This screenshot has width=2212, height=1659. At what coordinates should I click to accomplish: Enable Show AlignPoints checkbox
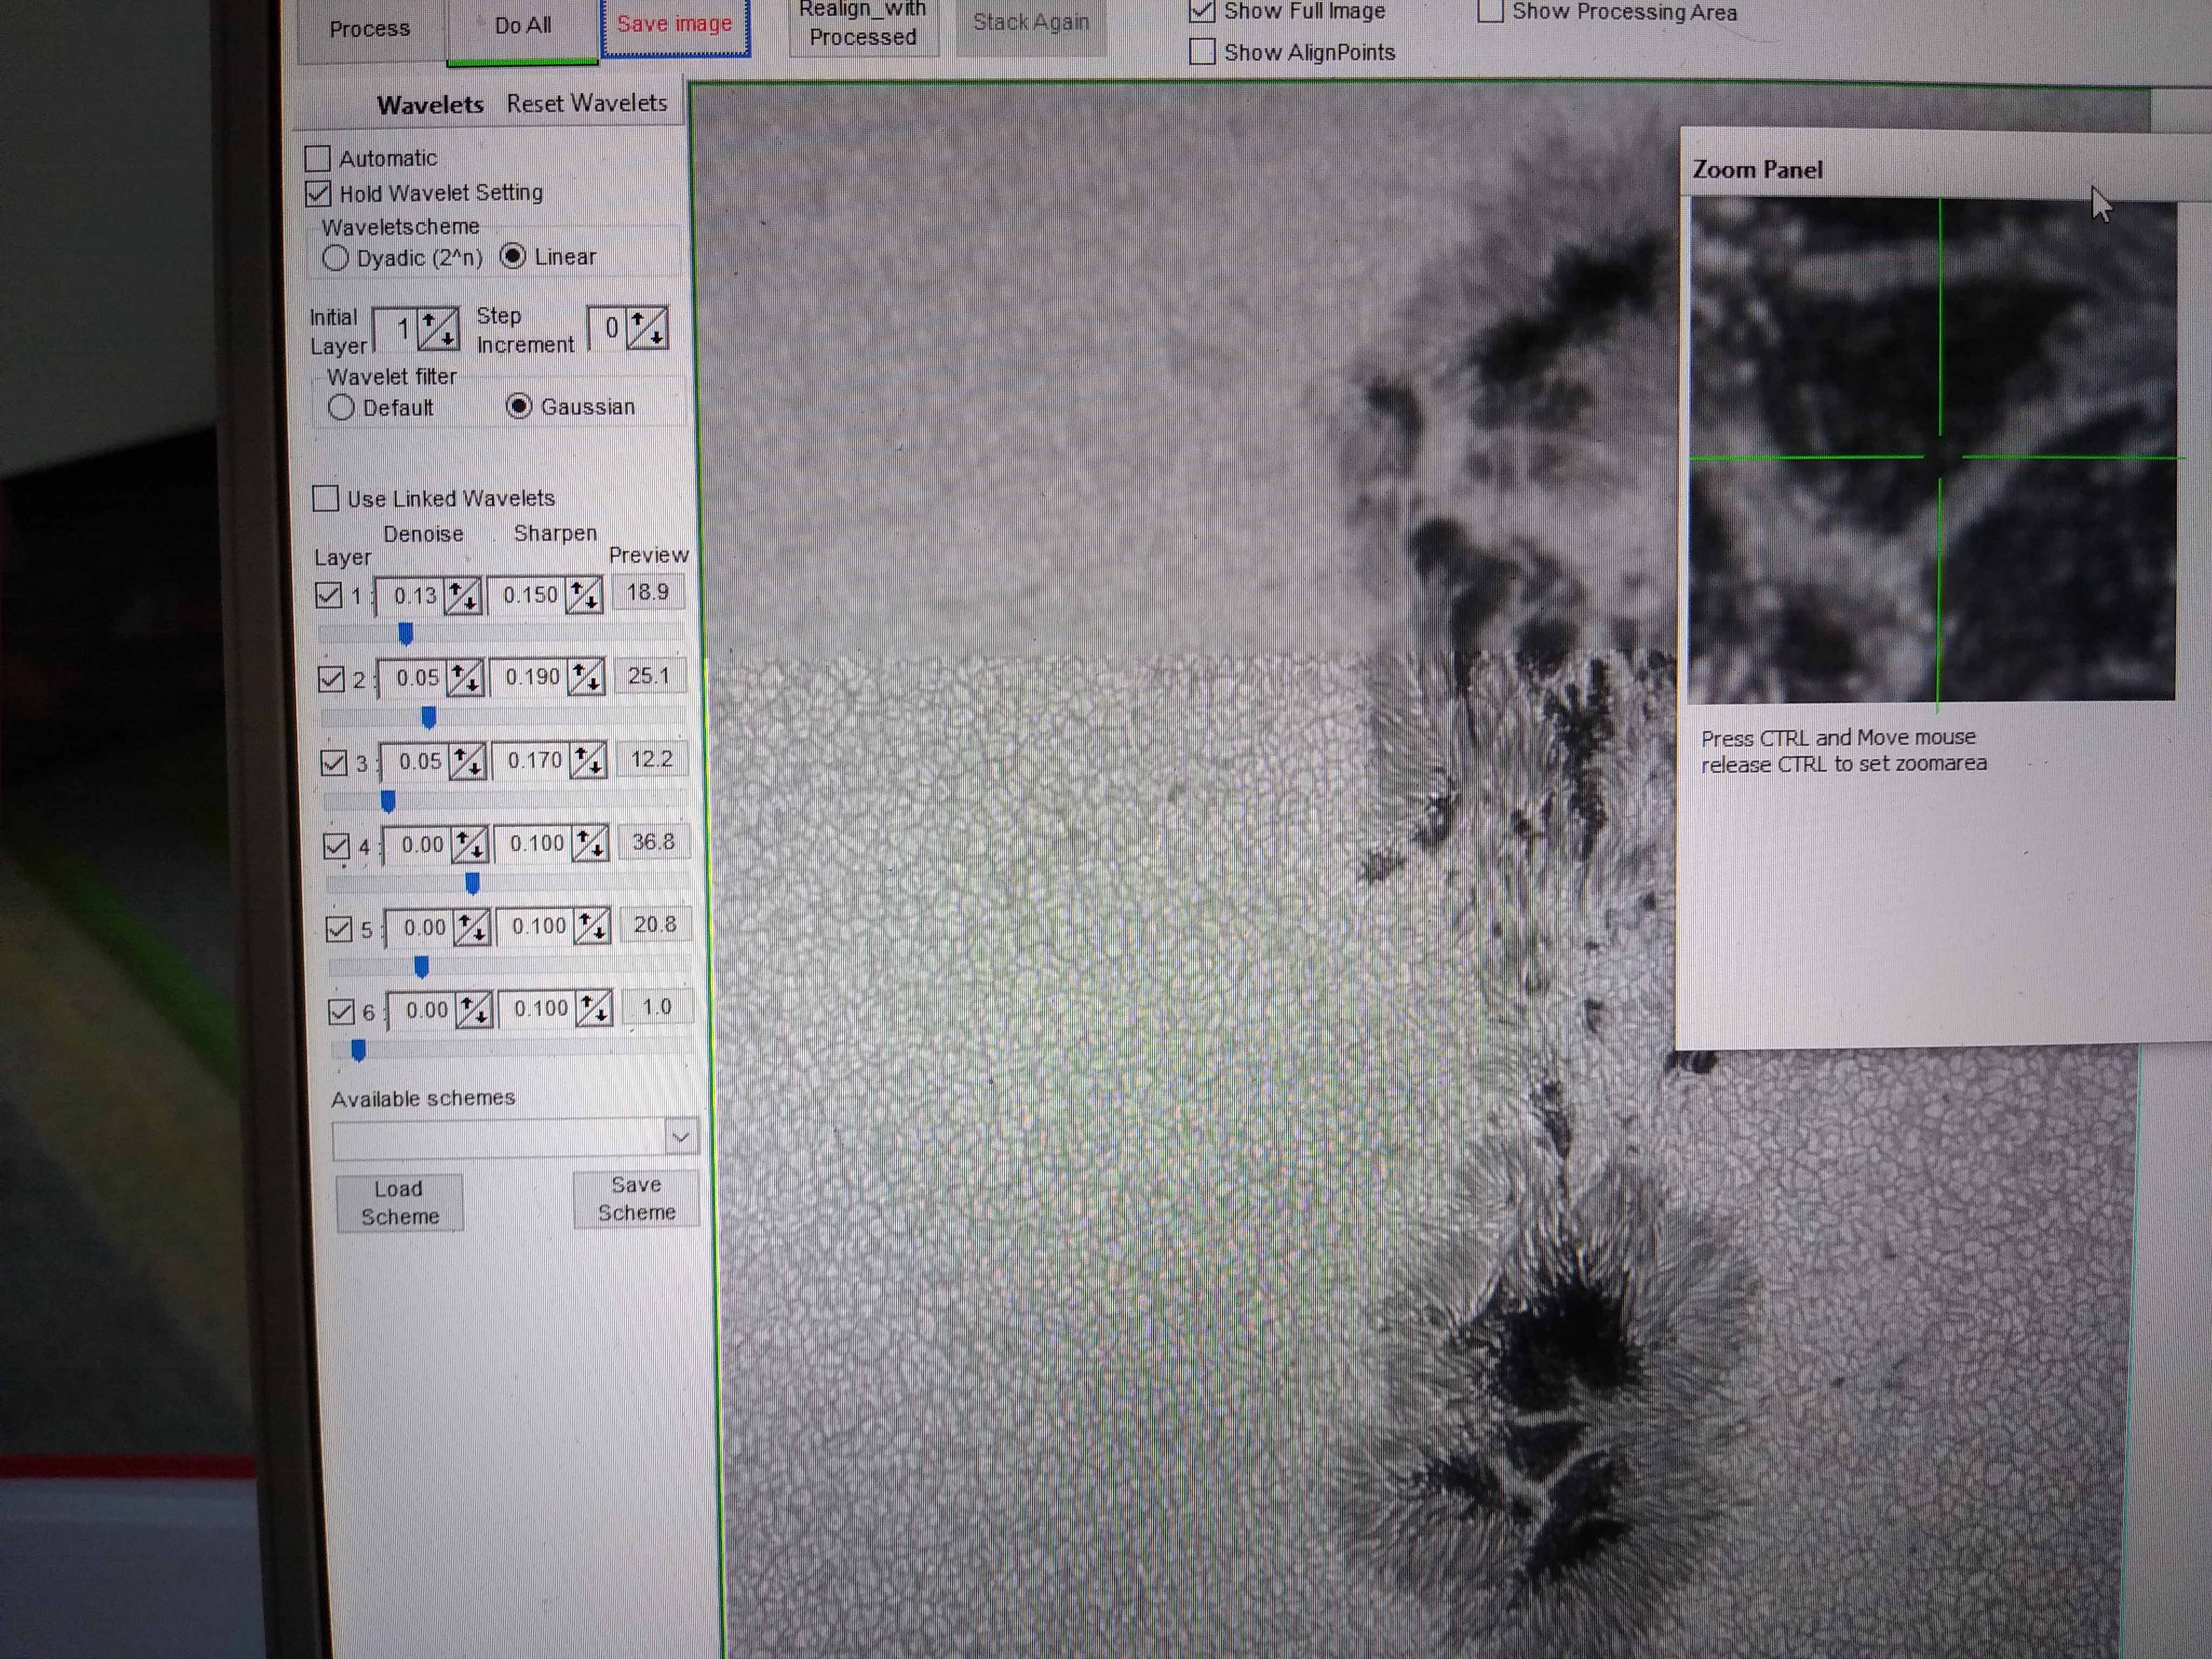pyautogui.click(x=1202, y=52)
